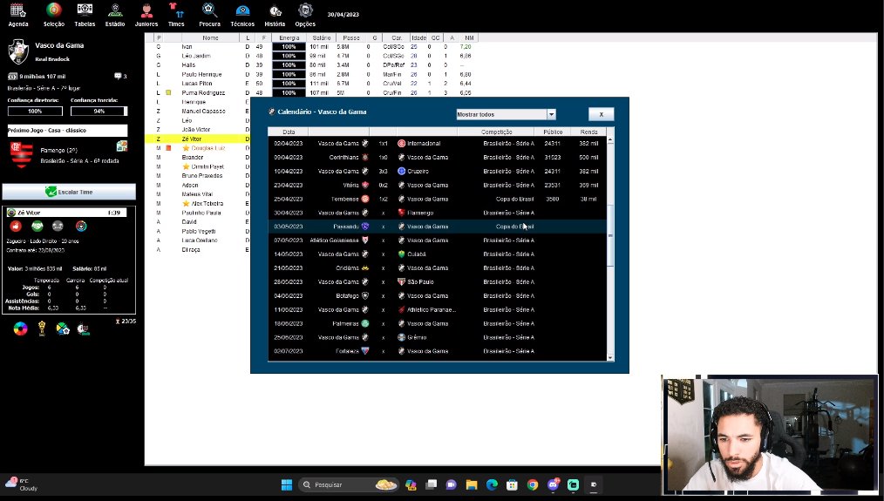884x501 pixels.
Task: Sort calendar by Competição column header
Action: [495, 132]
